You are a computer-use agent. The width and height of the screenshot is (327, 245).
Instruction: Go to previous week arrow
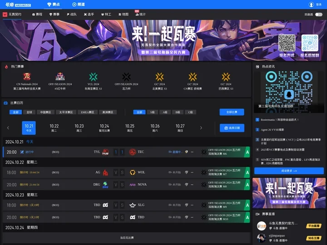(8, 127)
